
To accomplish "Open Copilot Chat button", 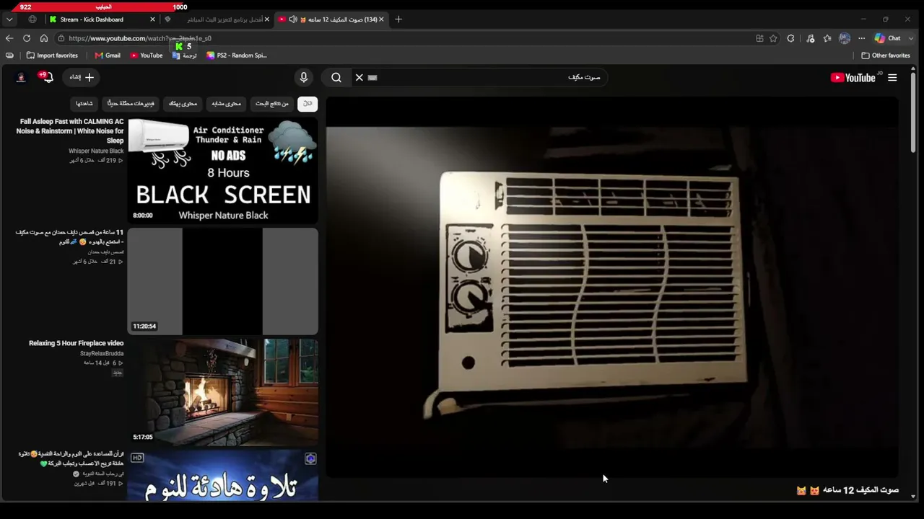I will 888,38.
